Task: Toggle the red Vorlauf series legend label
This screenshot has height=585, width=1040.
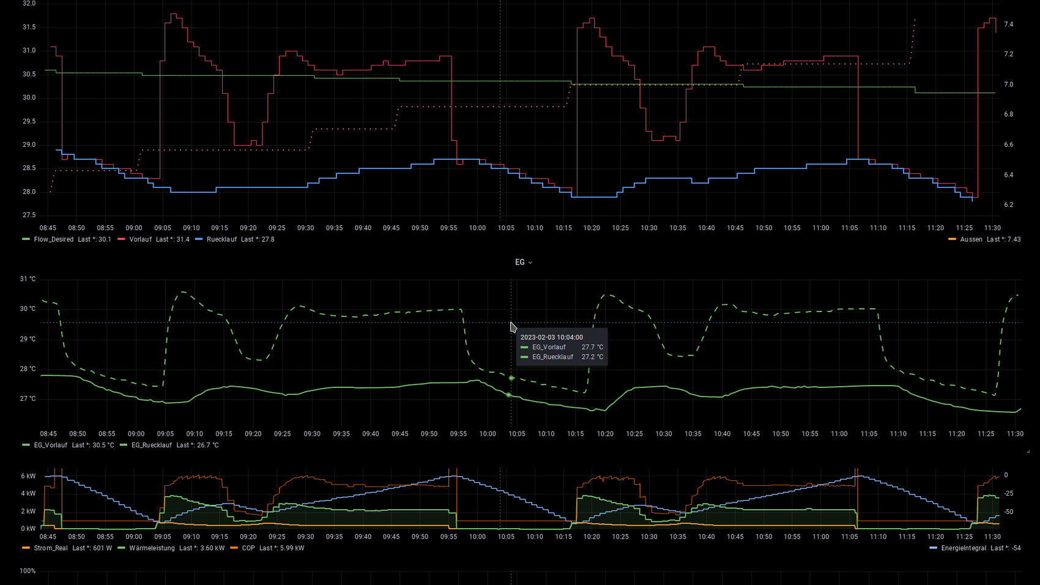Action: [x=140, y=239]
